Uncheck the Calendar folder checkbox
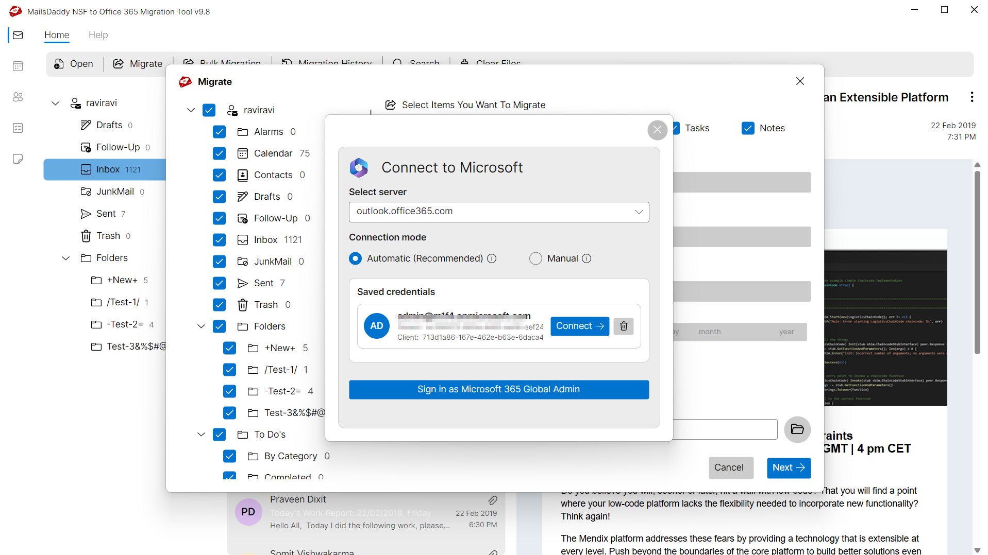 [x=219, y=153]
